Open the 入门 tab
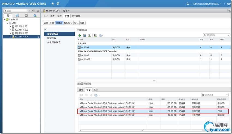Image resolution: width=232 pixels, height=134 pixels. point(46,16)
